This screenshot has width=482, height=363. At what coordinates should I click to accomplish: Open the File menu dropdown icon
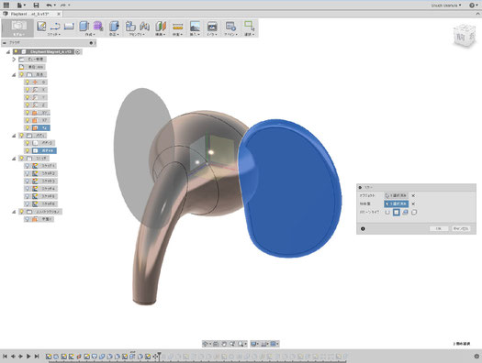pyautogui.click(x=20, y=5)
